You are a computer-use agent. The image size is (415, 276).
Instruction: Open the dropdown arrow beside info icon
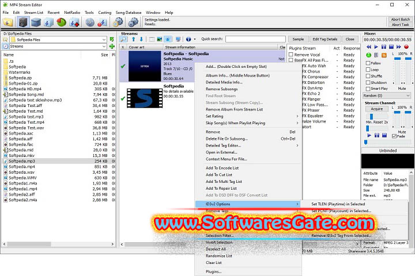195,39
